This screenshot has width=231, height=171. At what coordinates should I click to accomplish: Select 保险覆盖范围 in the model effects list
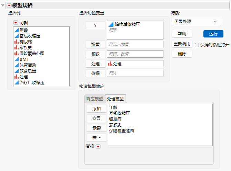(x=122, y=130)
